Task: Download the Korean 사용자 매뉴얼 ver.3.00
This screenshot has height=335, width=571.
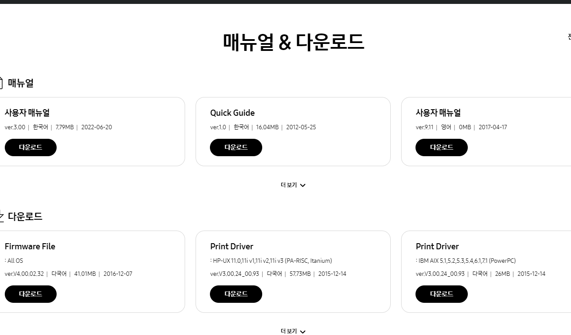Action: coord(30,147)
